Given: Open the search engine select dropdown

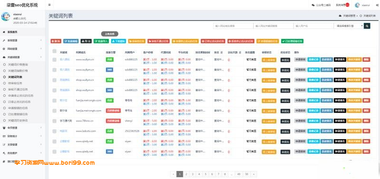Looking at the screenshot, I should [x=349, y=26].
